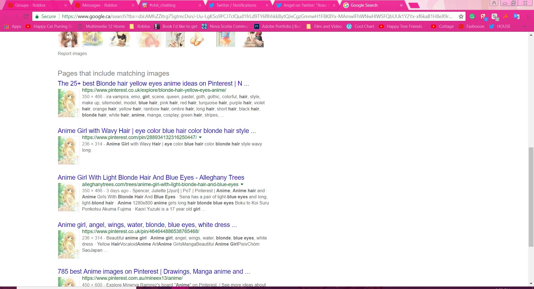
Task: Open the Chrome three-dot menu
Action: pyautogui.click(x=528, y=16)
